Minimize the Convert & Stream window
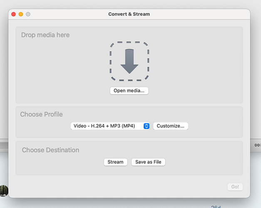This screenshot has height=208, width=261. tap(21, 14)
